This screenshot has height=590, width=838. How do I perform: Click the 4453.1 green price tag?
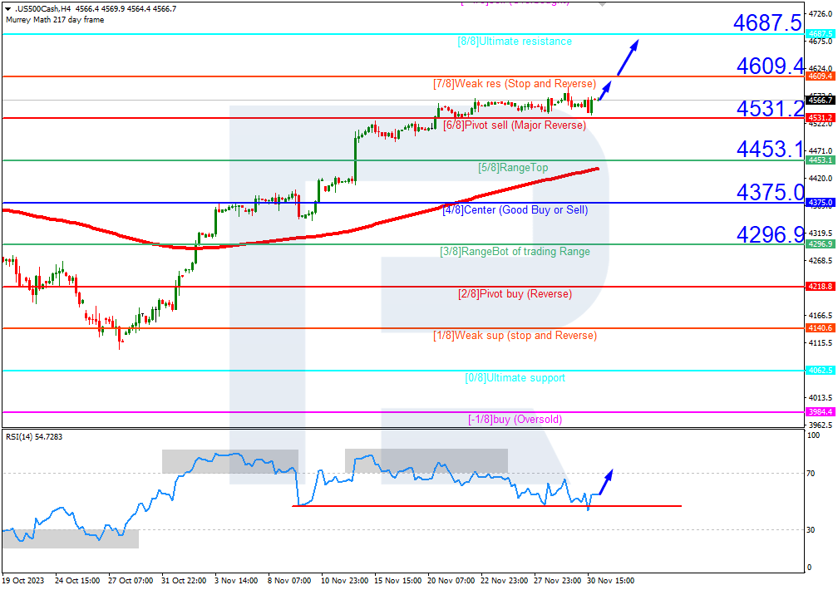point(820,160)
